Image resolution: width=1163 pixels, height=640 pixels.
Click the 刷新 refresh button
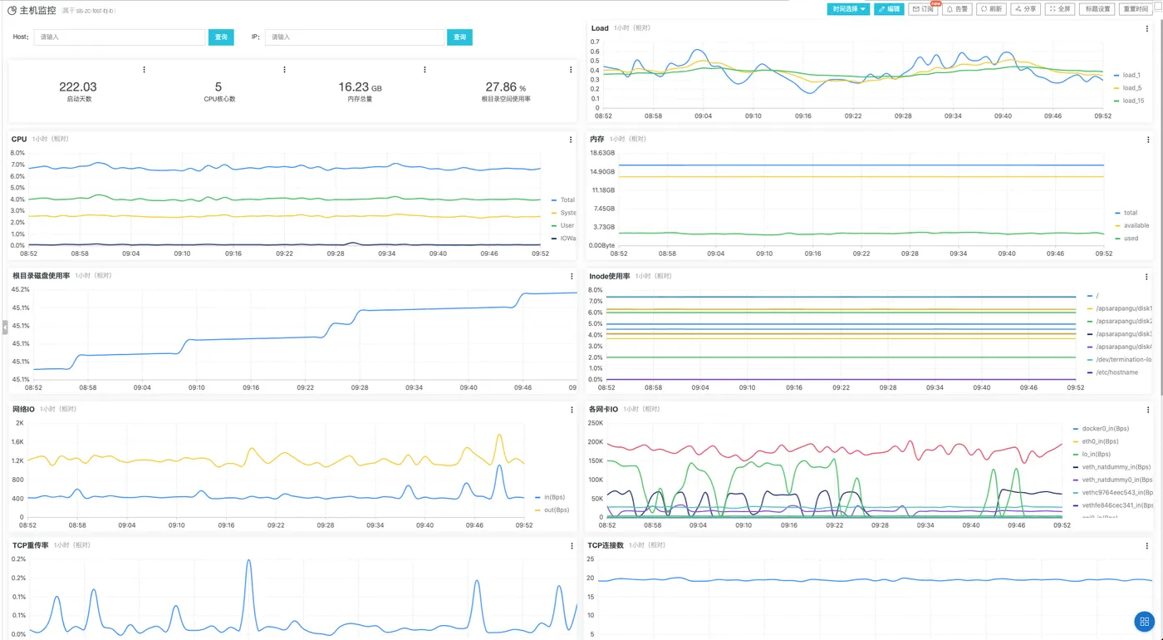click(x=992, y=9)
